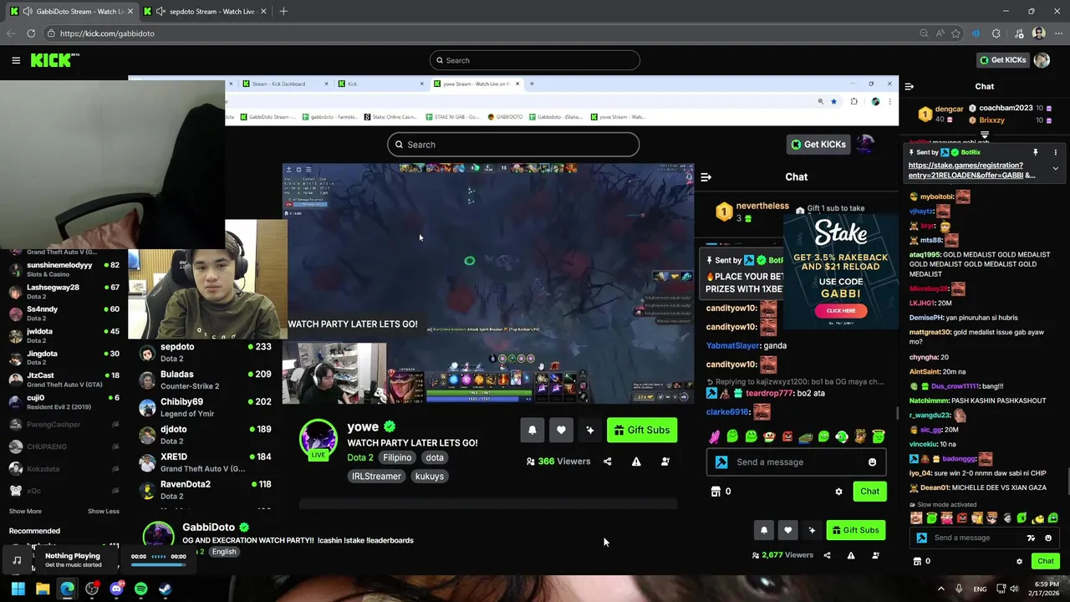Report GabbiDoto's stream with the warning triangle icon
The height and width of the screenshot is (602, 1070).
[x=851, y=555]
